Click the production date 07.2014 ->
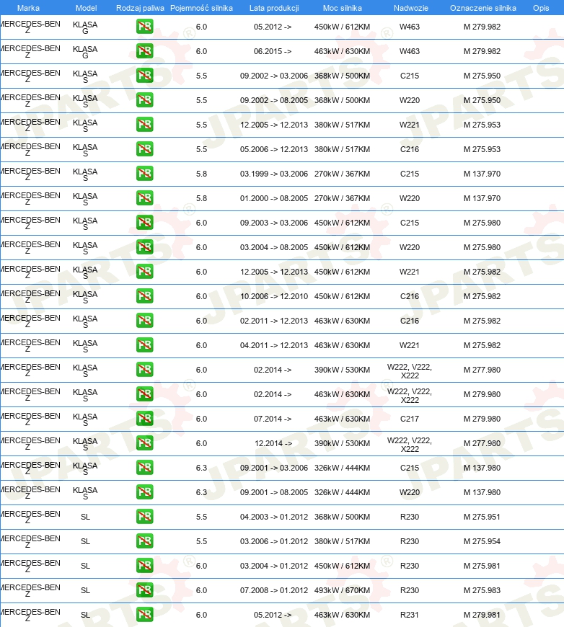The height and width of the screenshot is (627, 564). (273, 419)
